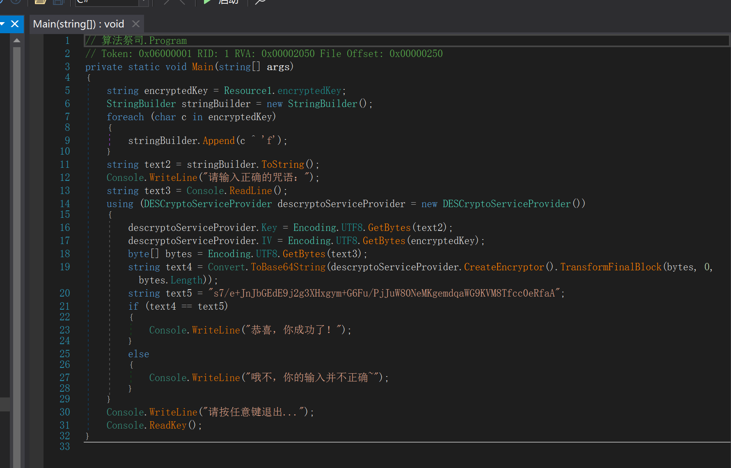Click the Append method on line 9
The height and width of the screenshot is (468, 731).
click(219, 141)
